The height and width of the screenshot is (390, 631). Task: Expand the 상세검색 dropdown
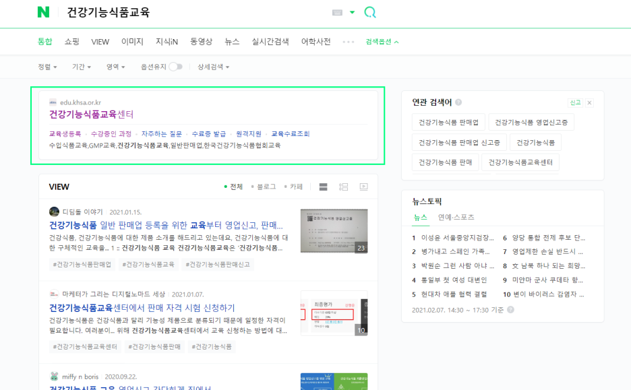pos(213,67)
